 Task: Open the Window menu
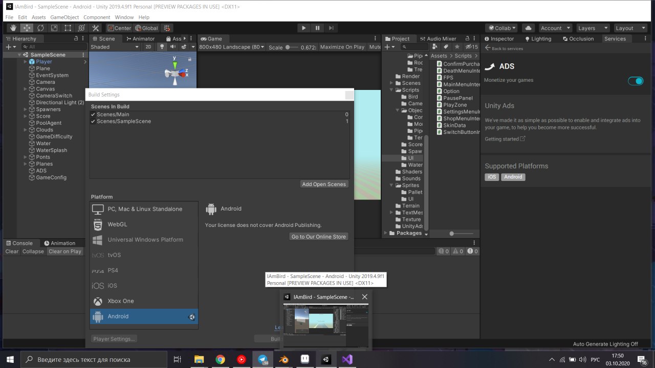pos(124,17)
